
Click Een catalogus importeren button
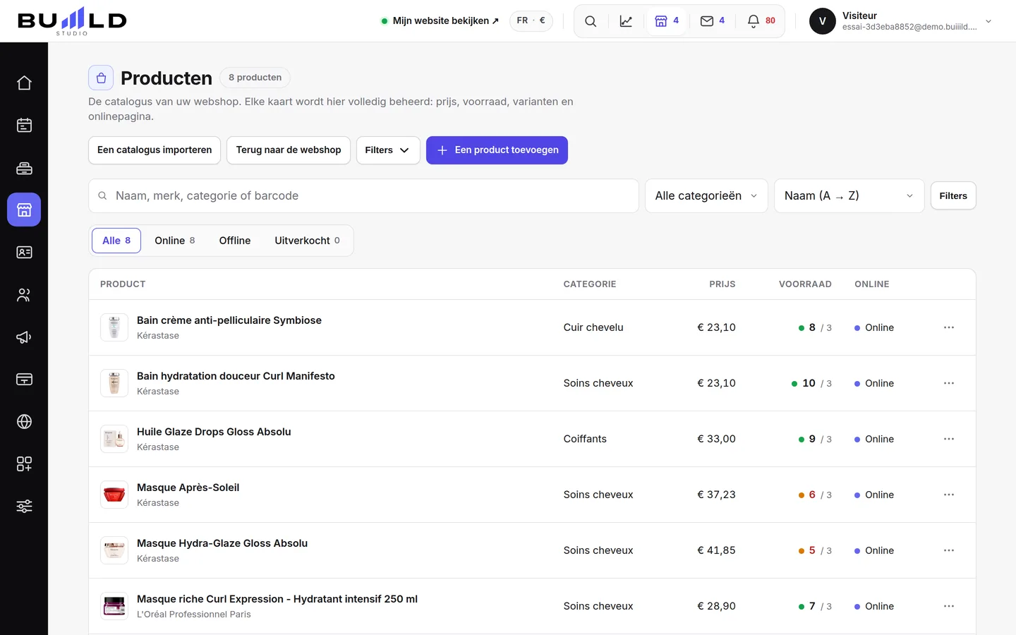[x=155, y=150]
